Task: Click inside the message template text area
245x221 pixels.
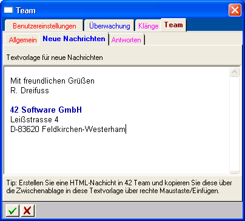Action: 116,120
